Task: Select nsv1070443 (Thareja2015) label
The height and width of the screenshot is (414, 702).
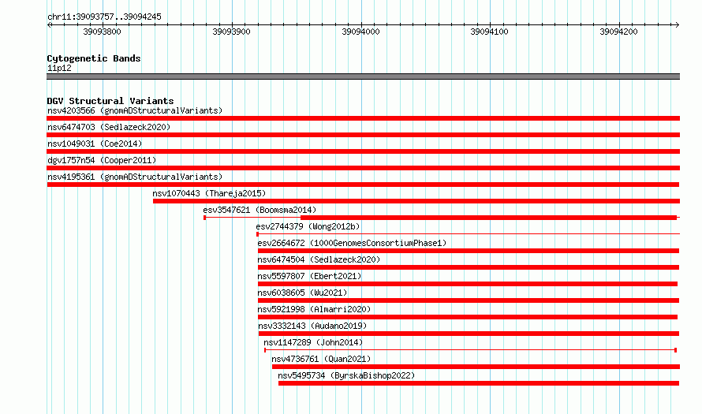Action: tap(209, 193)
